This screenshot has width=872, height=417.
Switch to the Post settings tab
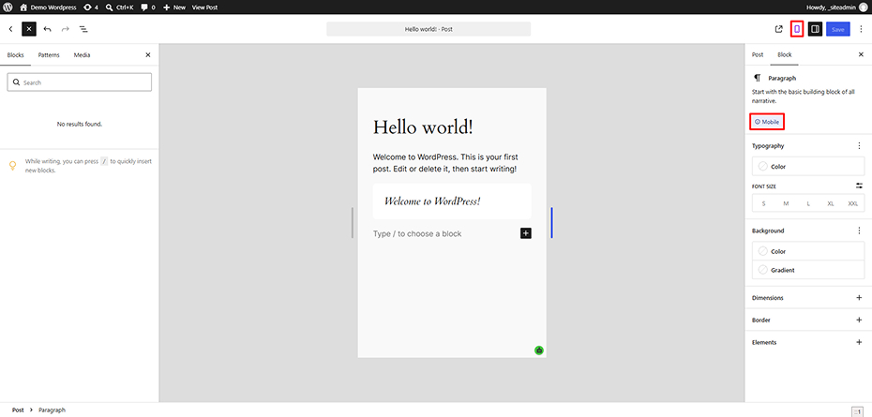tap(758, 54)
